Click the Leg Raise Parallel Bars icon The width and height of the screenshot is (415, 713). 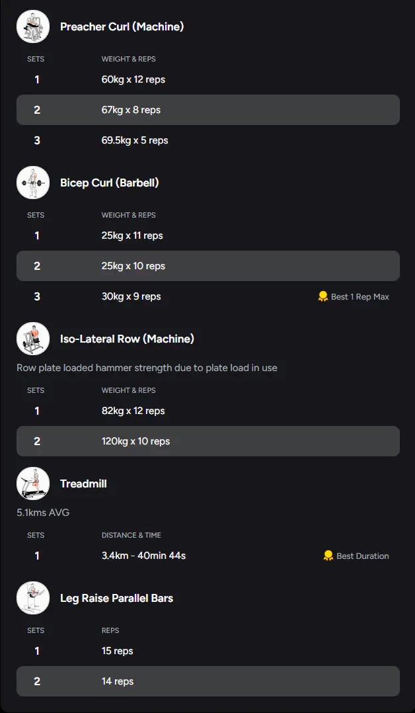(33, 598)
